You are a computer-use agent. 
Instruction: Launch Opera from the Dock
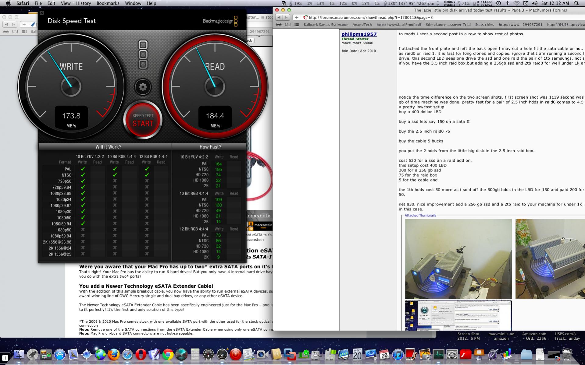(141, 354)
